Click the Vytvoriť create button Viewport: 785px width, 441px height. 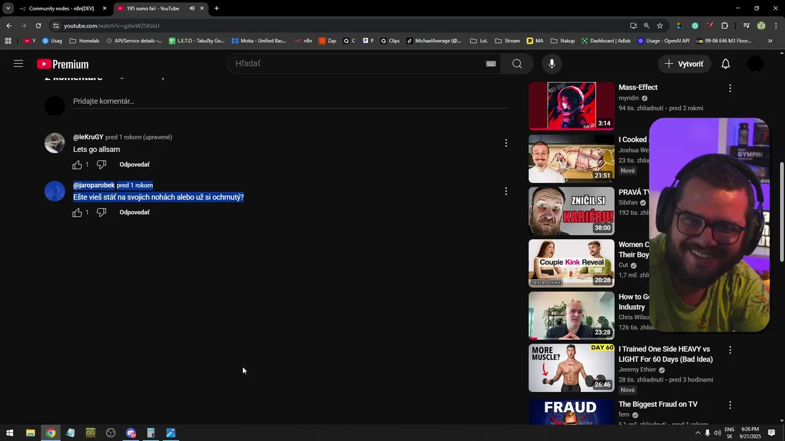684,64
